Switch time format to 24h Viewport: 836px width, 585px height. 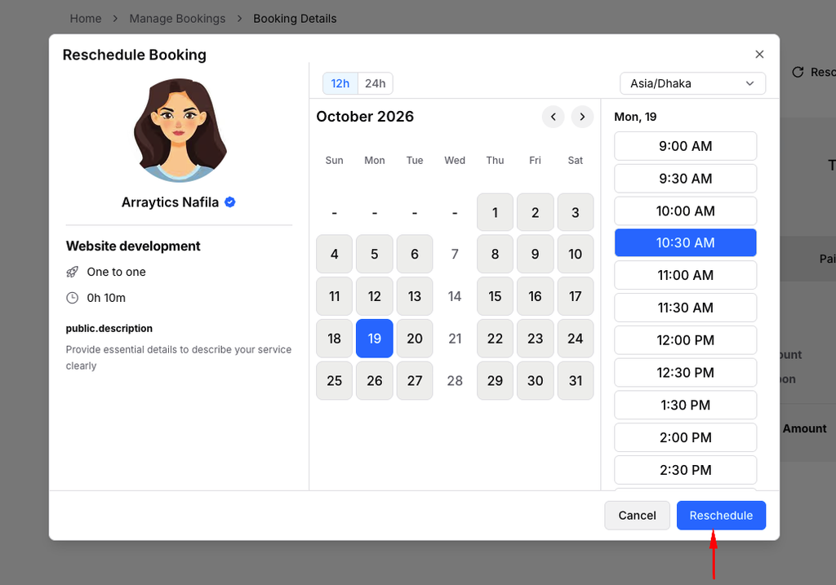pyautogui.click(x=376, y=84)
